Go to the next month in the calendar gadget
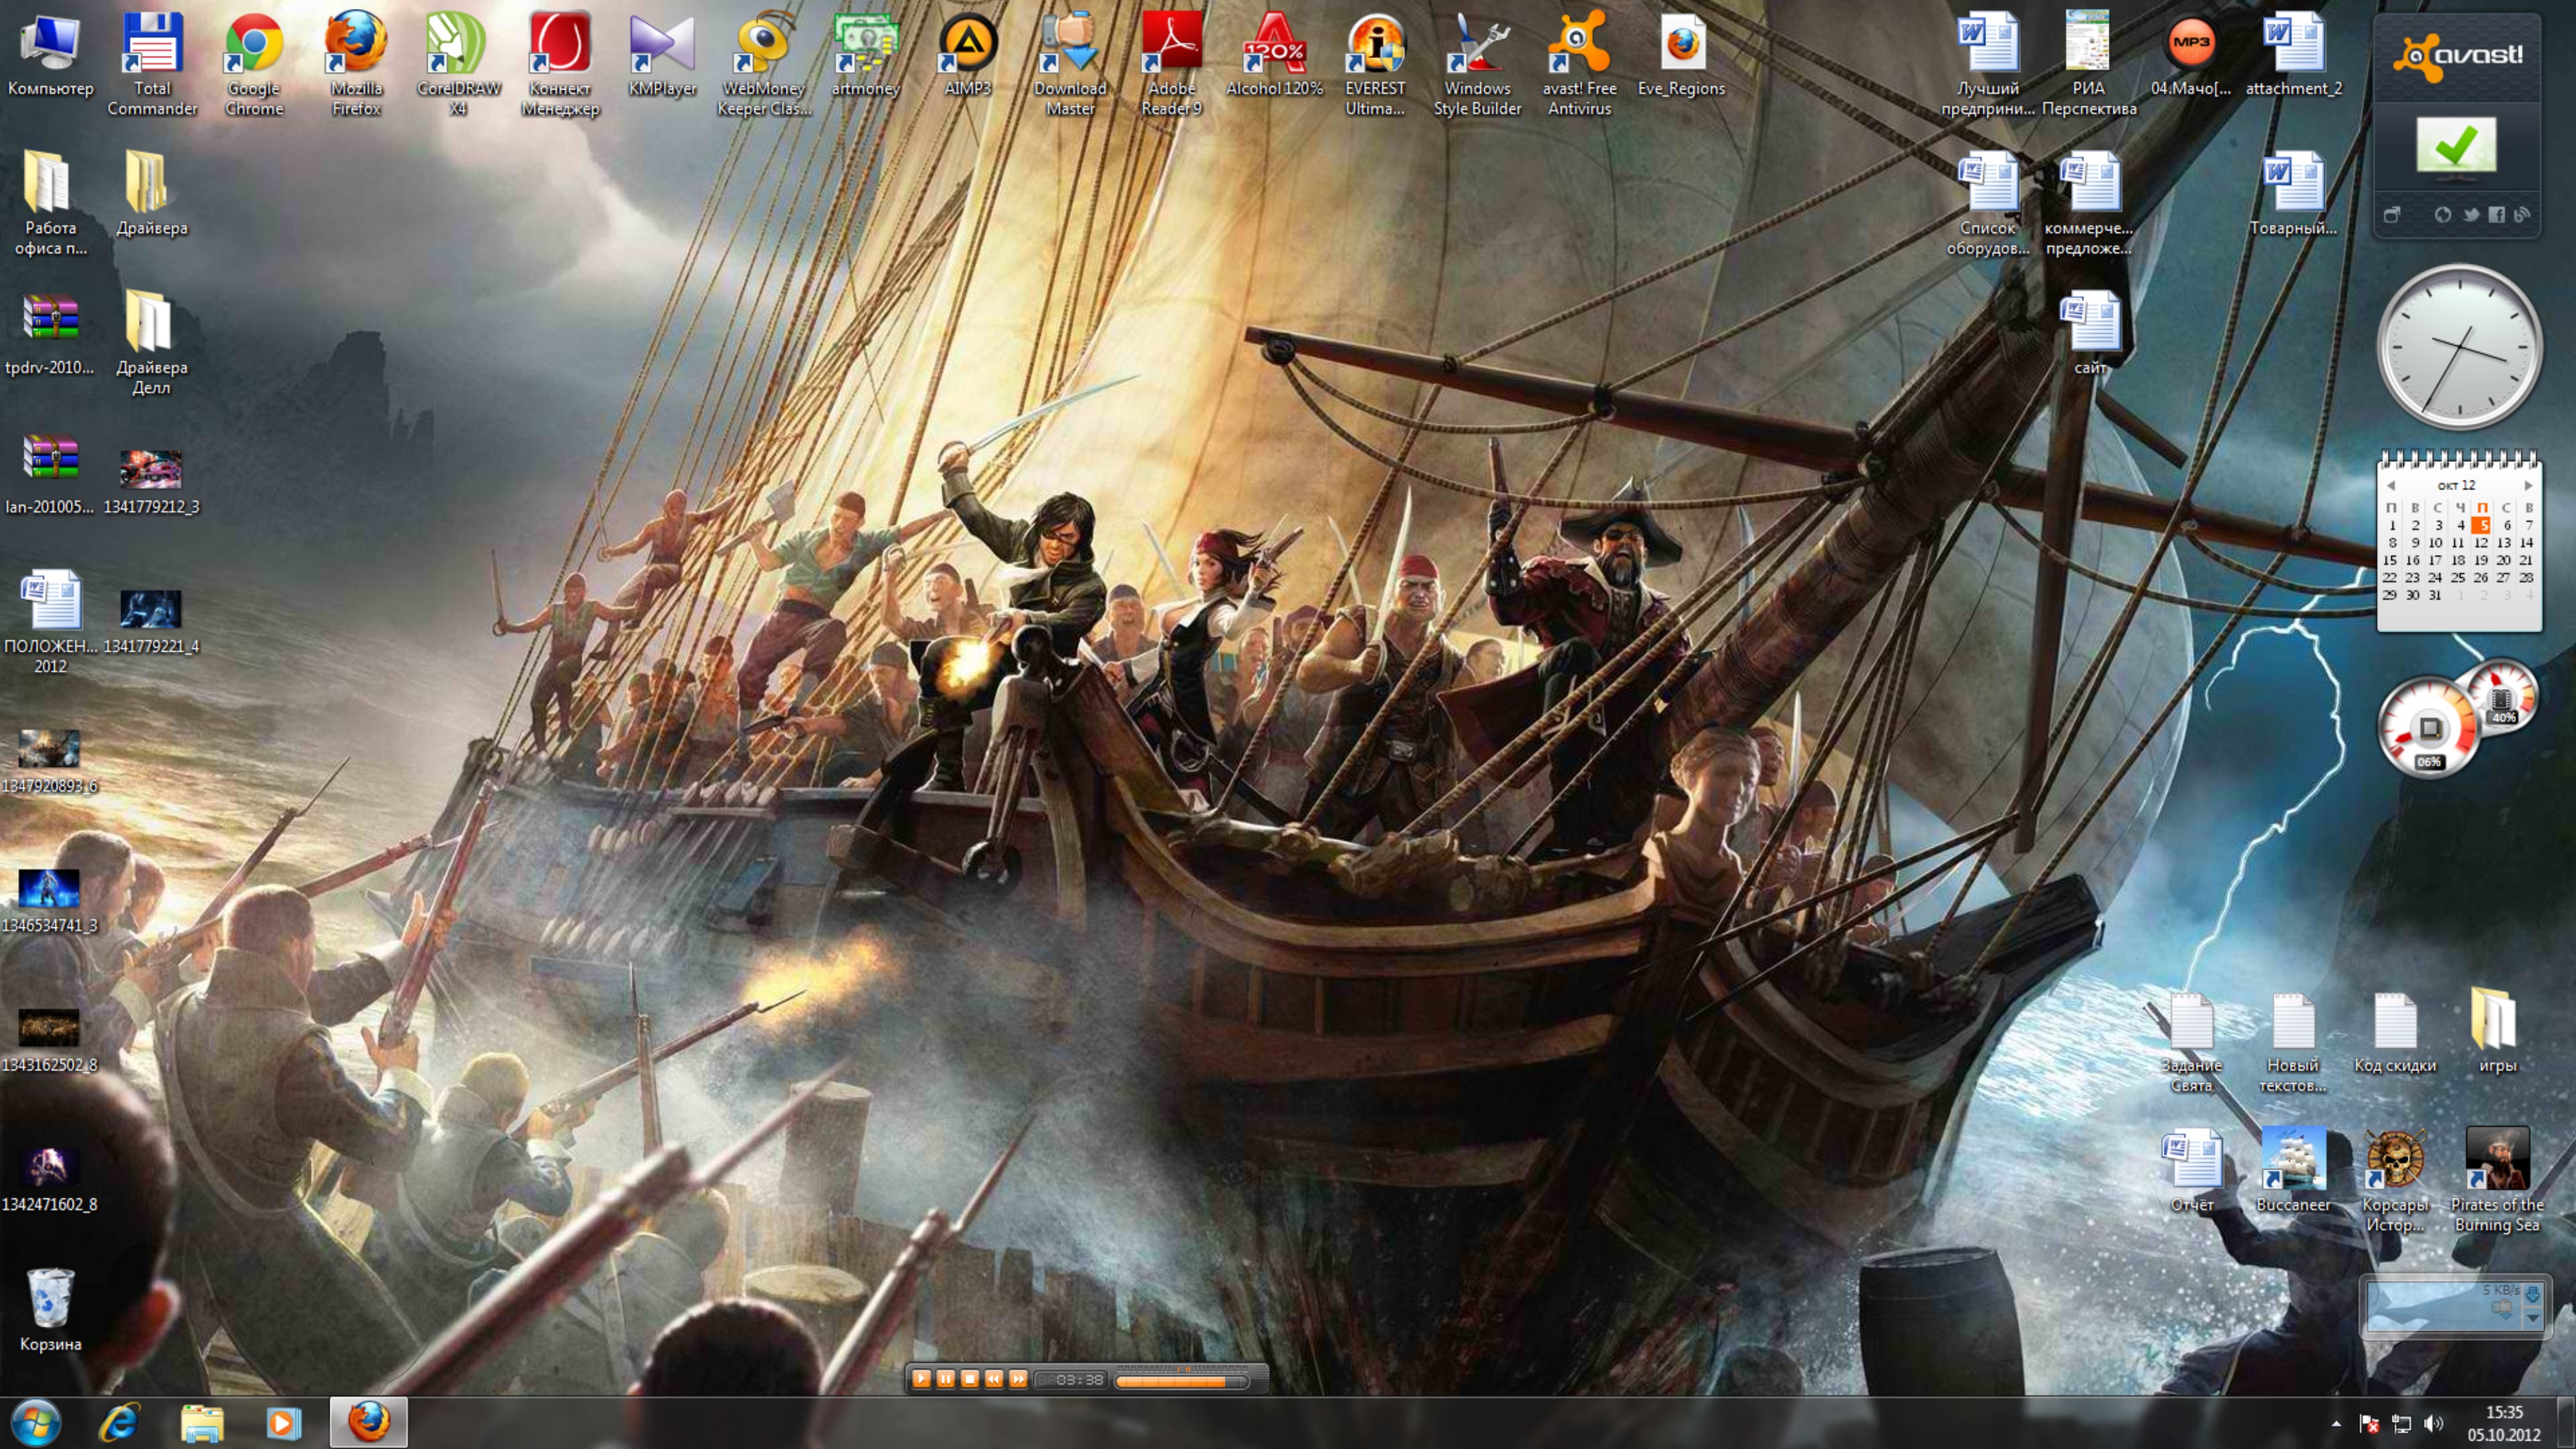This screenshot has height=1449, width=2576. (x=2528, y=486)
